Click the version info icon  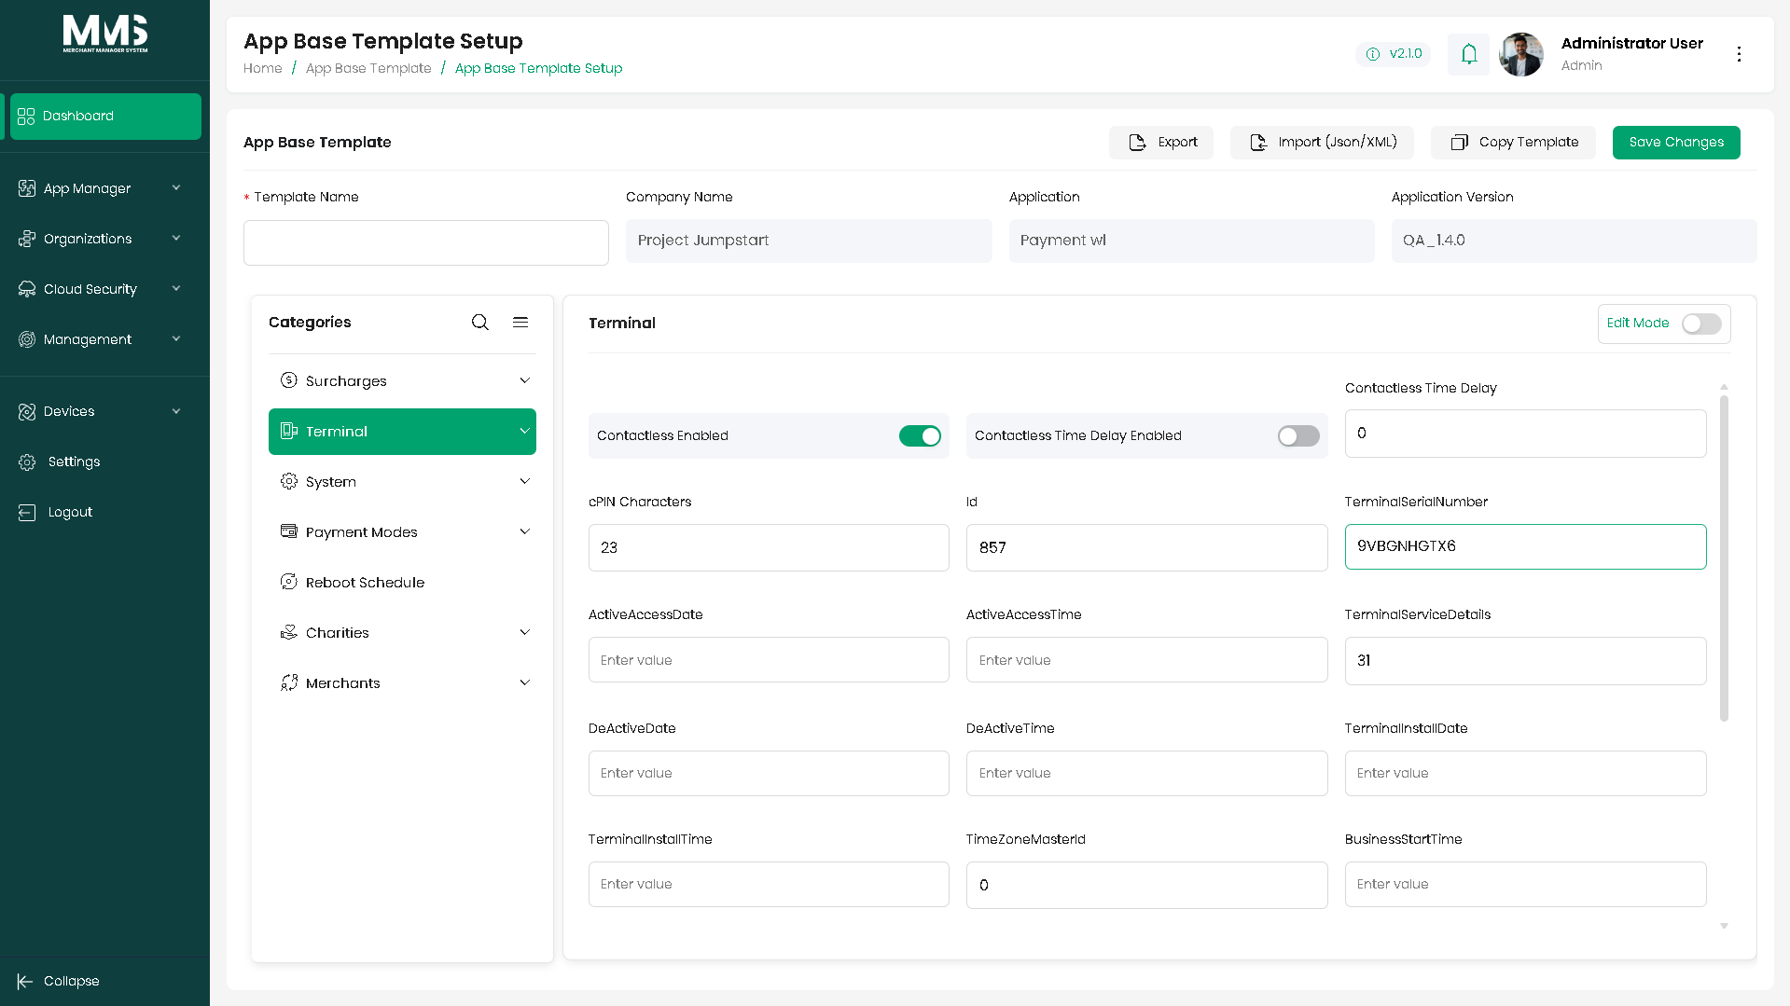coord(1373,54)
